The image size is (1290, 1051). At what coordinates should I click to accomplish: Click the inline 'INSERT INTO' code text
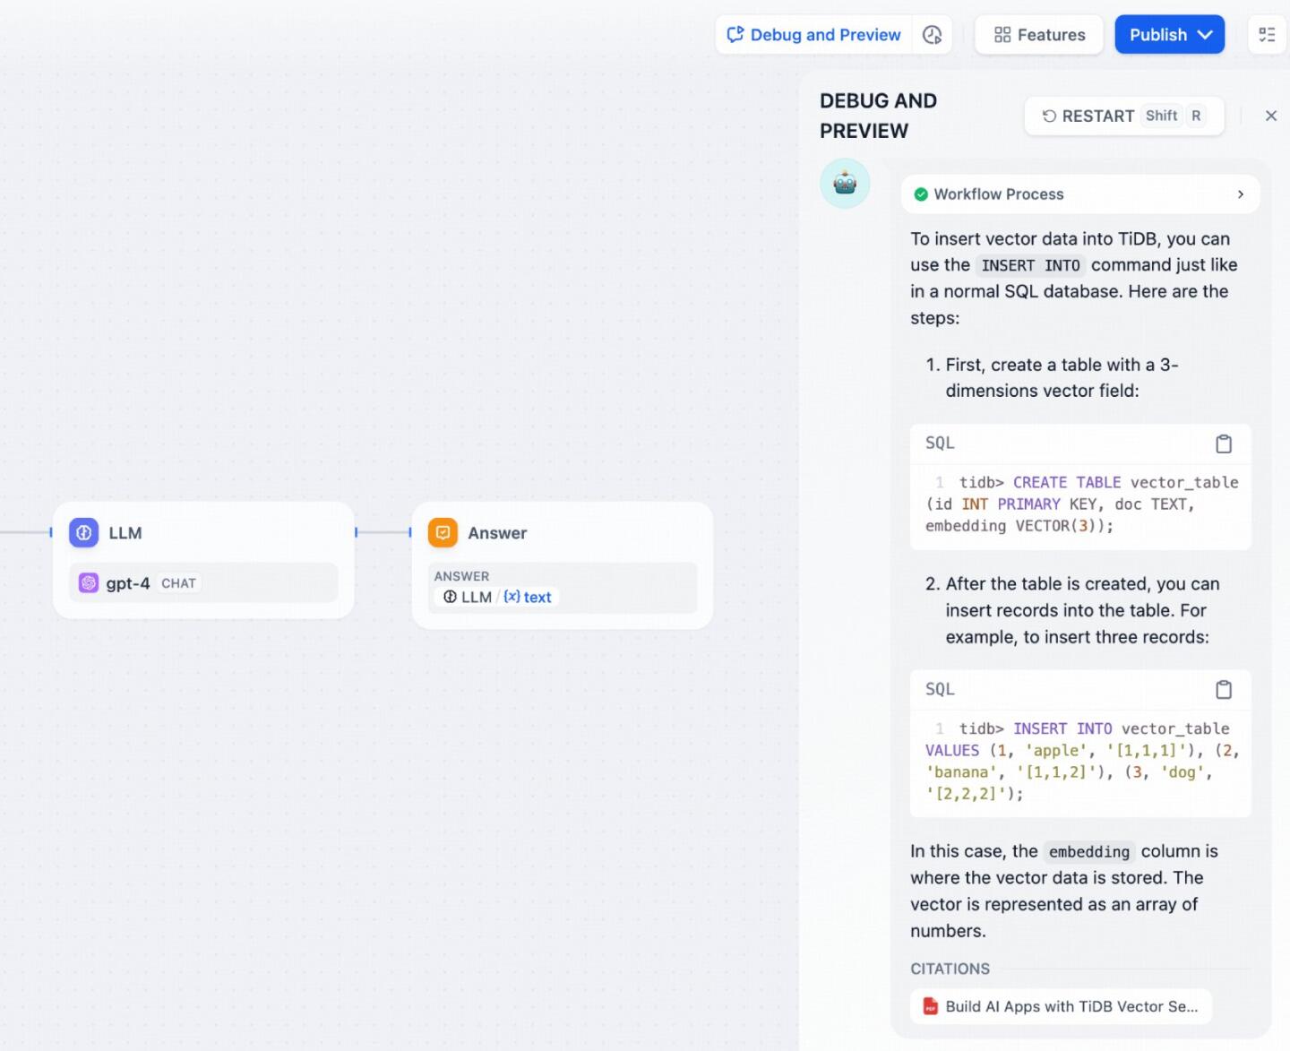pos(1030,265)
